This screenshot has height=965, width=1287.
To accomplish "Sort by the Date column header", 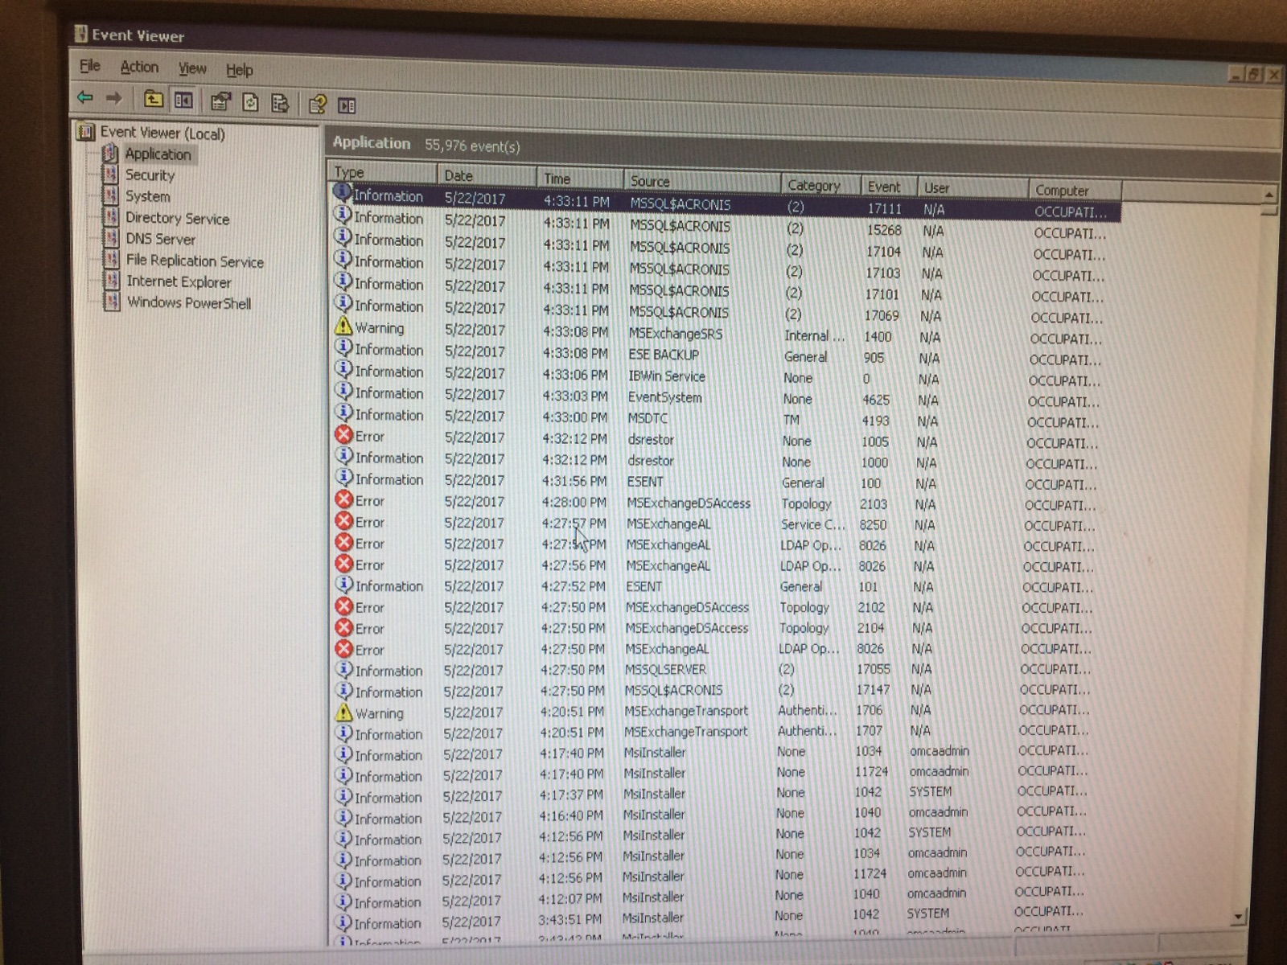I will tap(487, 175).
